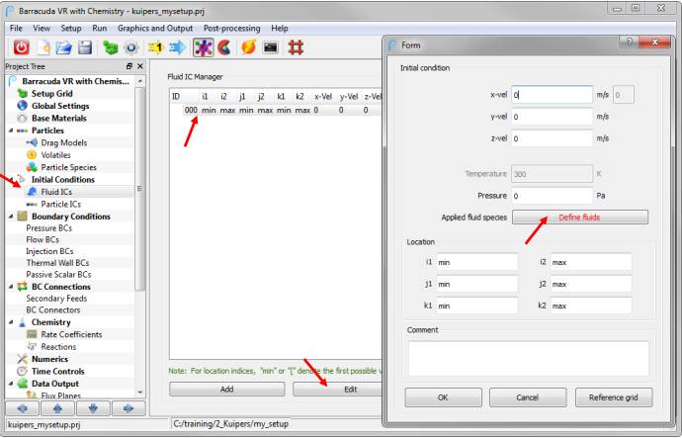Click the open project folder icon
682x438 pixels.
point(64,47)
